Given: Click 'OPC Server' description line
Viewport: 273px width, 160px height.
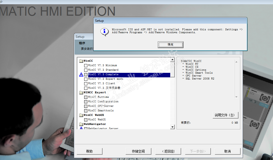Looking at the screenshot, I should click(193, 76).
